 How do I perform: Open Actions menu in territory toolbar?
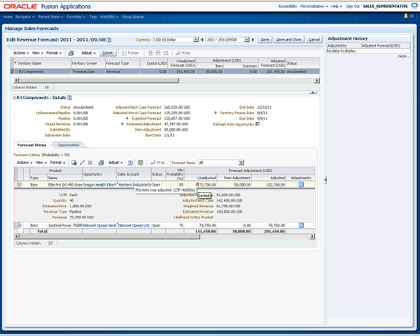coord(21,53)
